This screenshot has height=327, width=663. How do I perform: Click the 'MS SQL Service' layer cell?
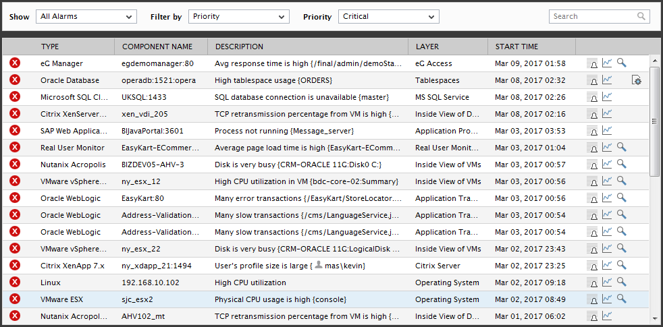(x=442, y=97)
